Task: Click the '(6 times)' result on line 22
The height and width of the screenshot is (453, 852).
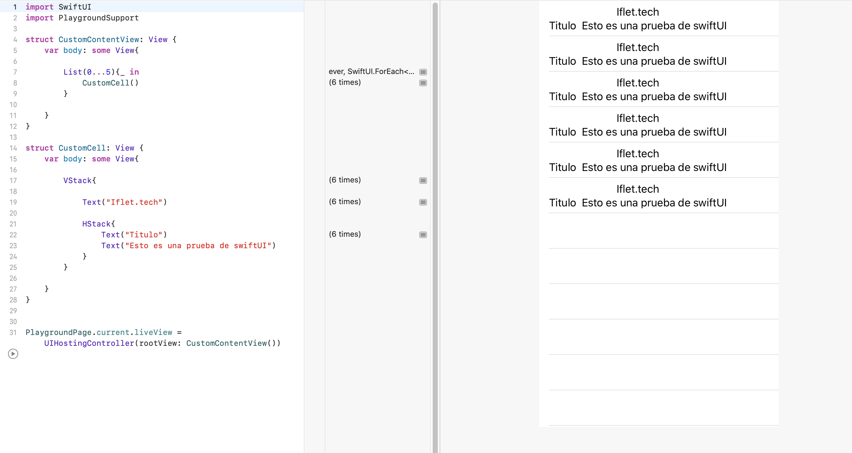Action: [x=345, y=234]
